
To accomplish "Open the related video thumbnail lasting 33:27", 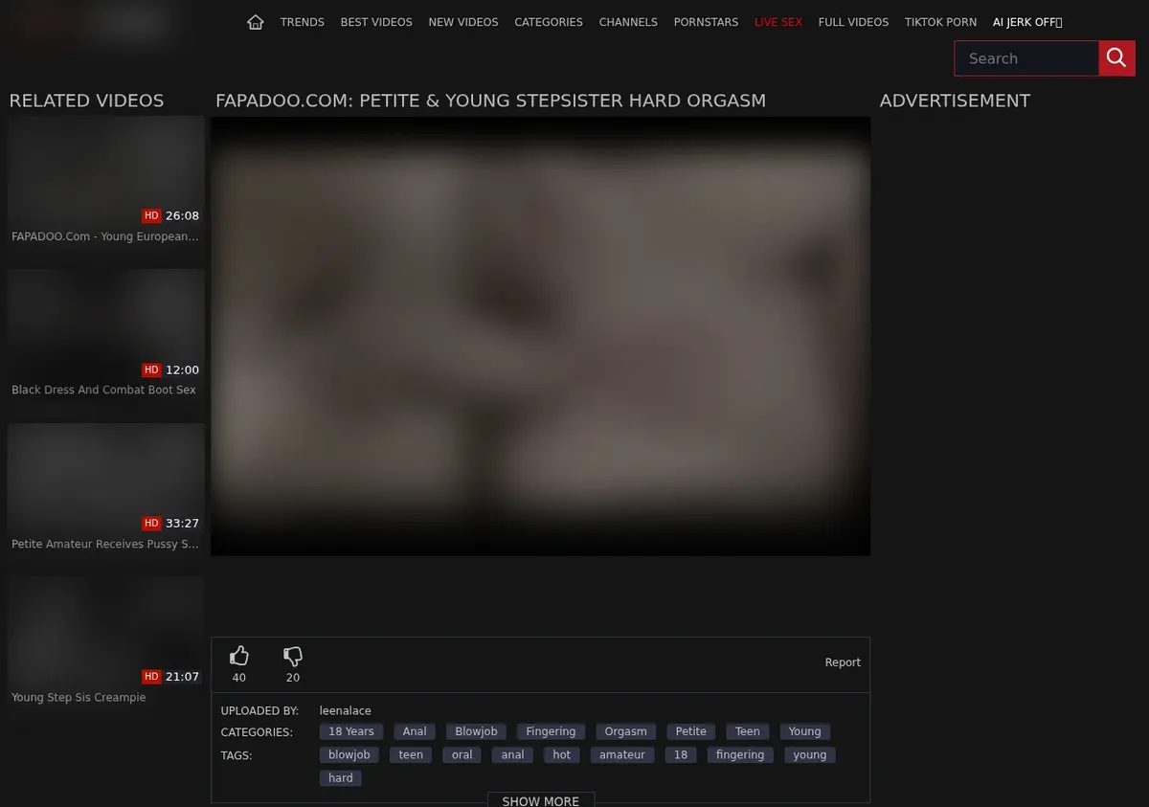I will (x=106, y=479).
